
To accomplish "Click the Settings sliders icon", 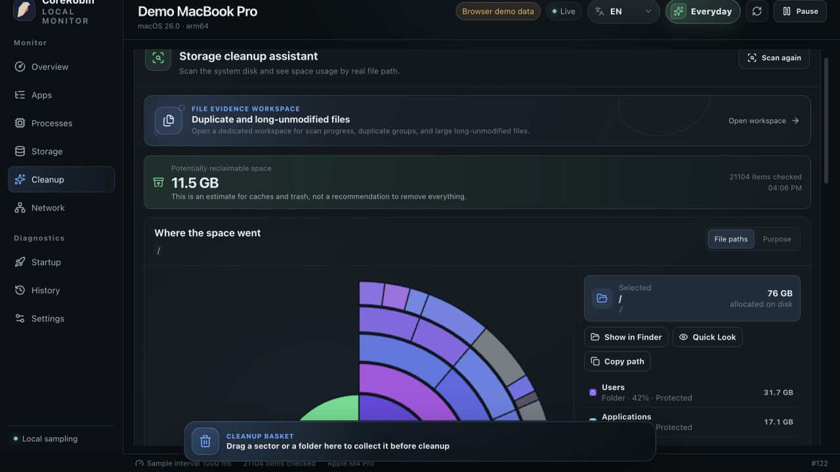I will click(x=20, y=319).
